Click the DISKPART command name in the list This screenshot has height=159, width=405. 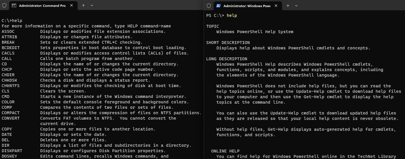12,151
